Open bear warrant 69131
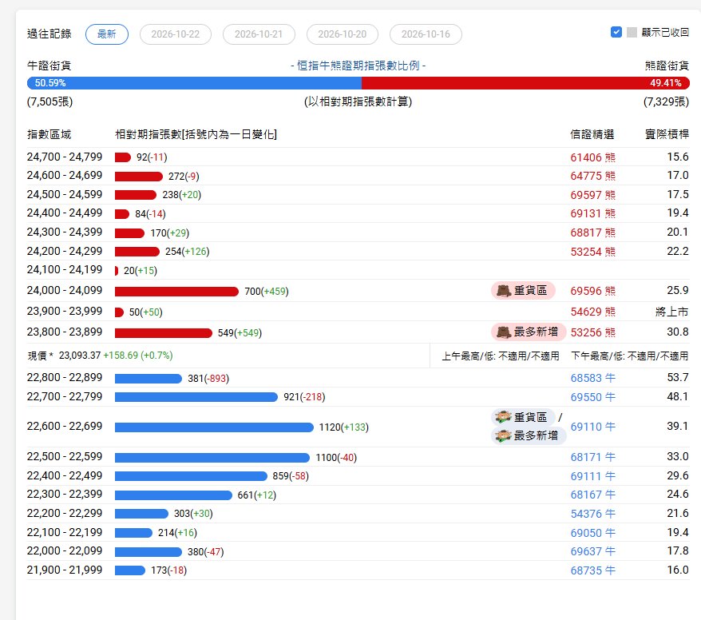The width and height of the screenshot is (701, 620). tap(592, 213)
